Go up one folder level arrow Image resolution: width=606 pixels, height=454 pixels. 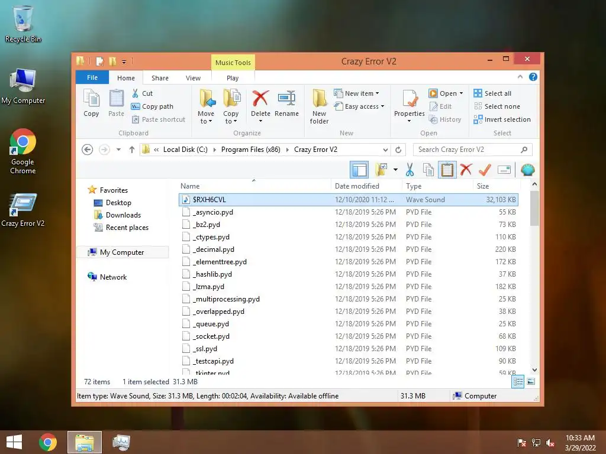[x=132, y=150]
